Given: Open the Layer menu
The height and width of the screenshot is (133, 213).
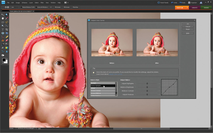Looking at the screenshot, I should pyautogui.click(x=31, y=3).
